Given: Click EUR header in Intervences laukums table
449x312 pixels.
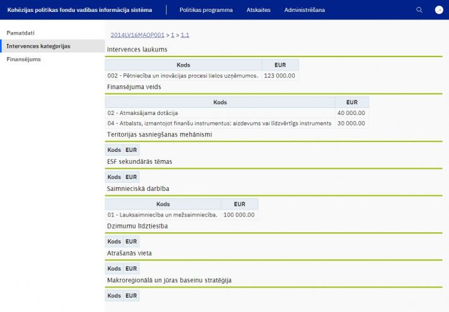Looking at the screenshot, I should coord(280,65).
